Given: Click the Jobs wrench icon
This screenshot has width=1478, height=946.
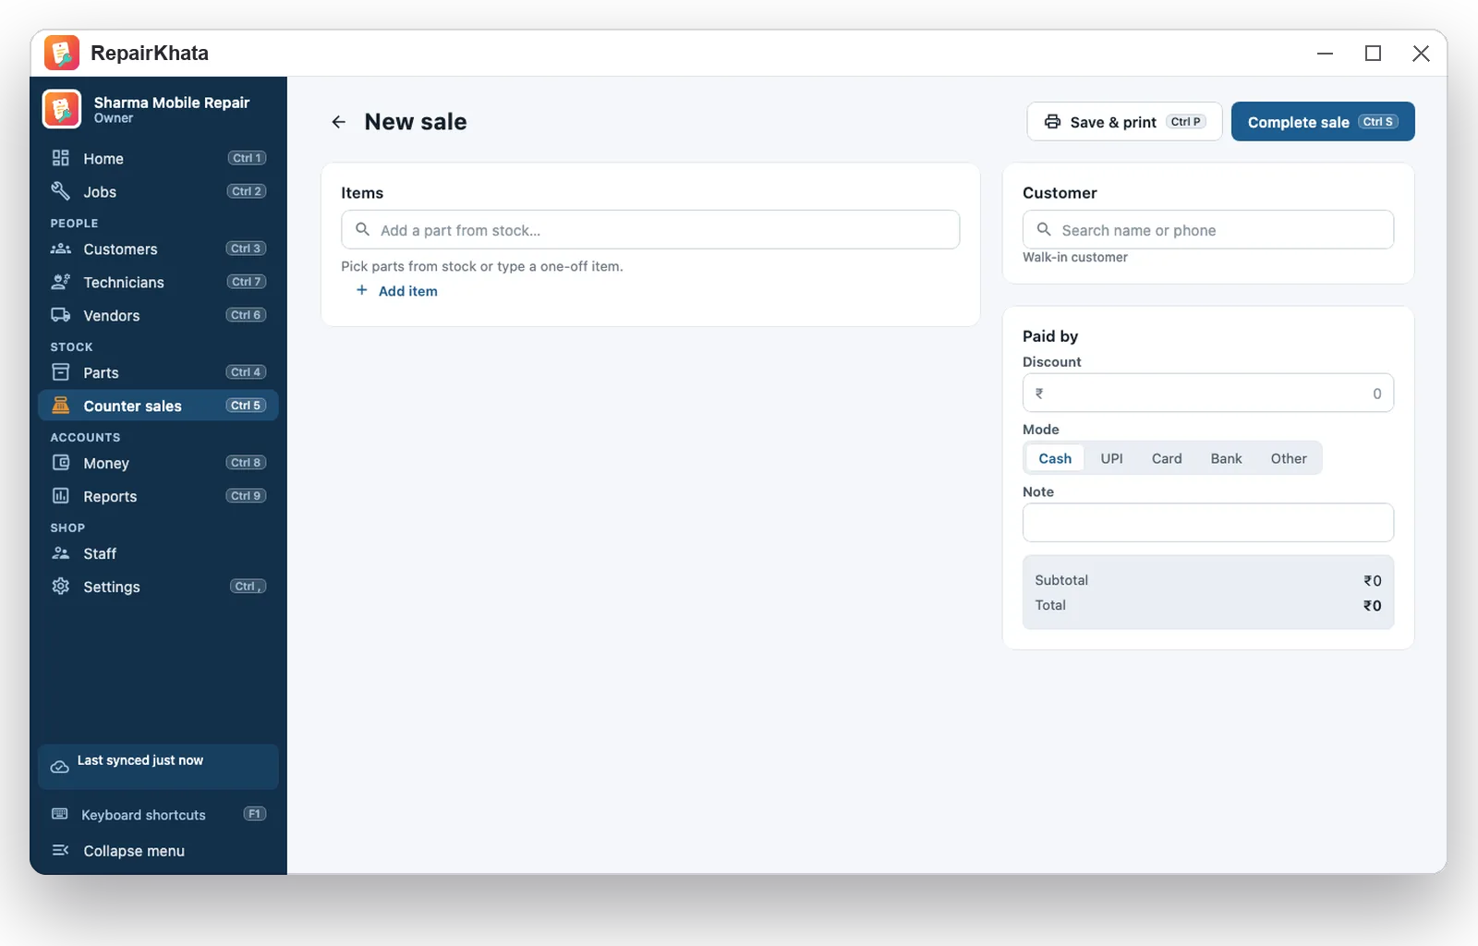Looking at the screenshot, I should point(61,191).
